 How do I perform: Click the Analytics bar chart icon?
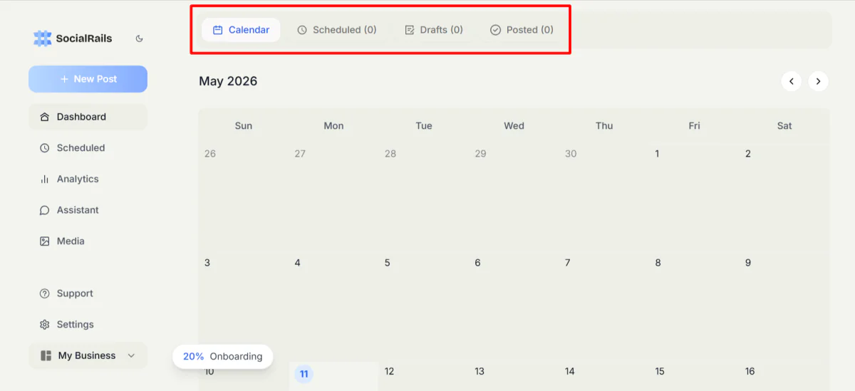tap(44, 179)
